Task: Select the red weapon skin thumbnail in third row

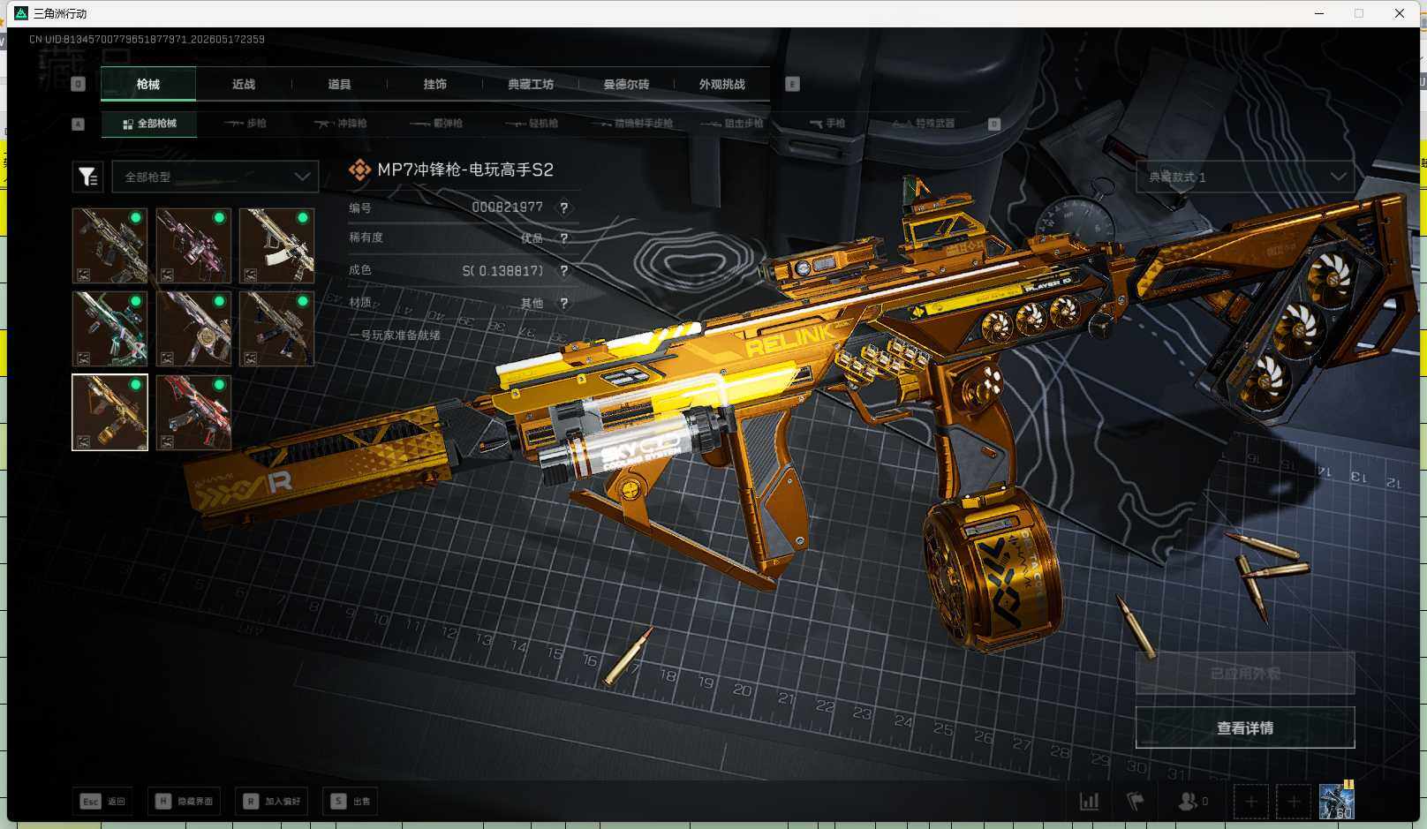Action: 193,412
